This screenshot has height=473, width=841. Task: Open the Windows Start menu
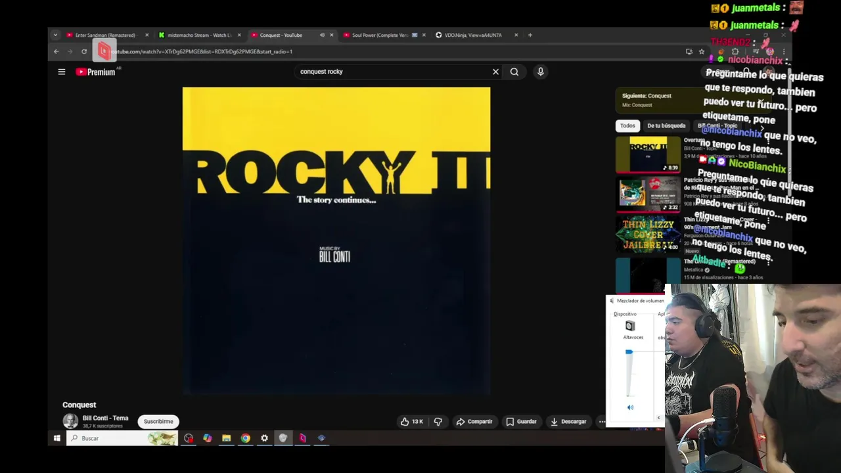[x=57, y=438]
